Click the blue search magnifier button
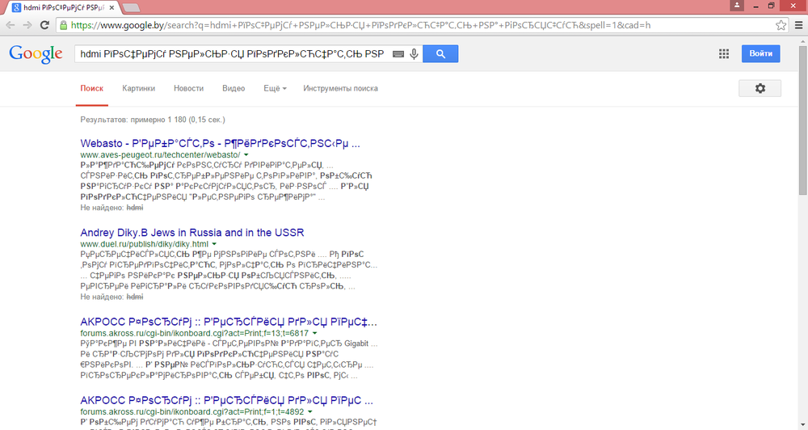The width and height of the screenshot is (808, 430). coord(440,54)
